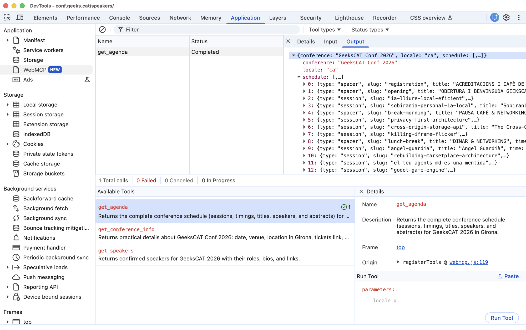This screenshot has width=526, height=330.
Task: Open the DevTools three-dot menu
Action: point(519,18)
